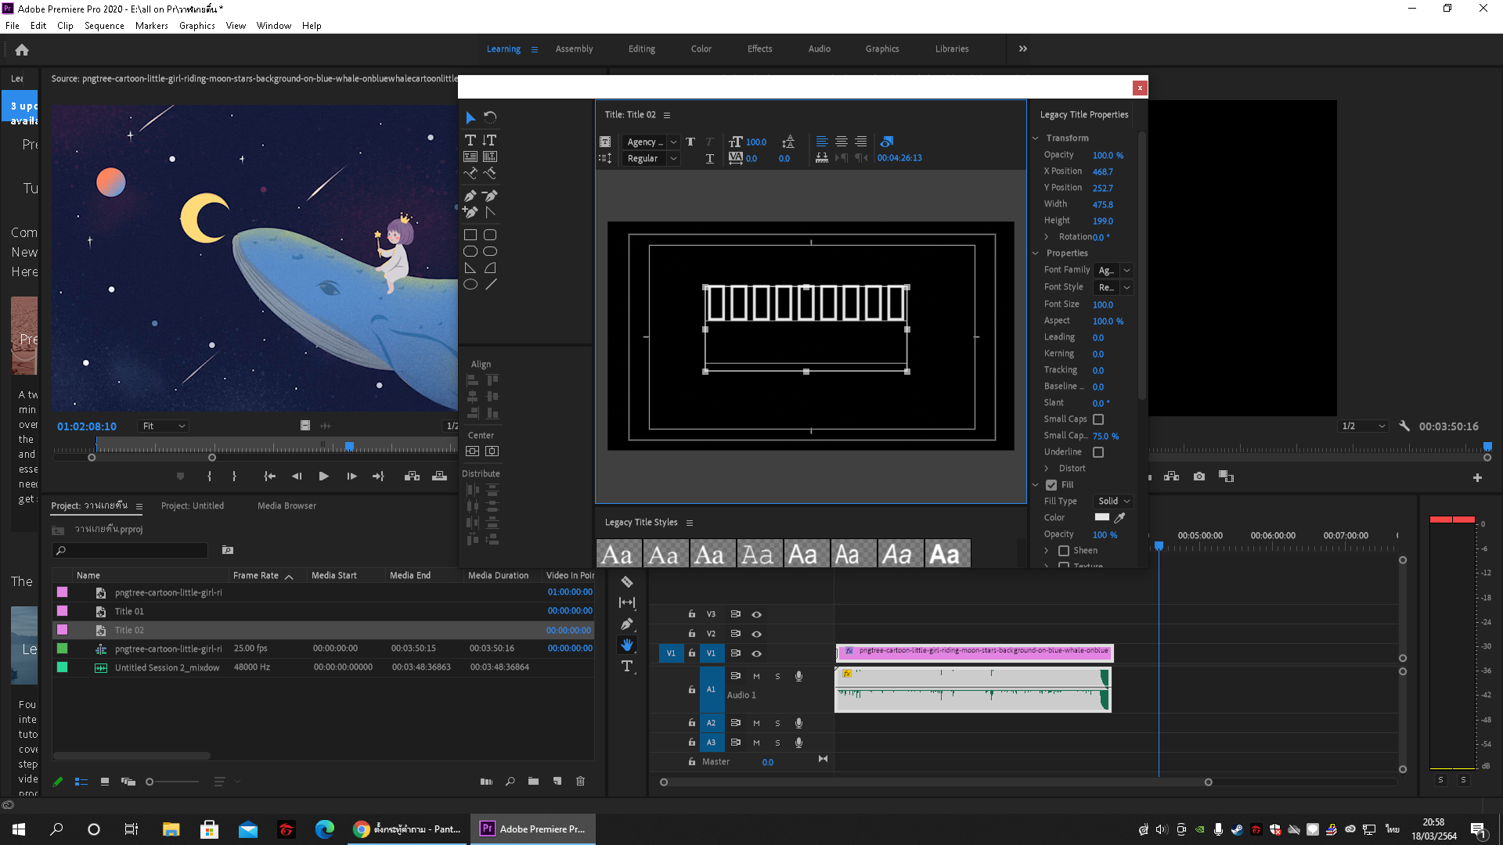Select the Hand tool in timeline tools
This screenshot has width=1503, height=845.
pos(627,645)
